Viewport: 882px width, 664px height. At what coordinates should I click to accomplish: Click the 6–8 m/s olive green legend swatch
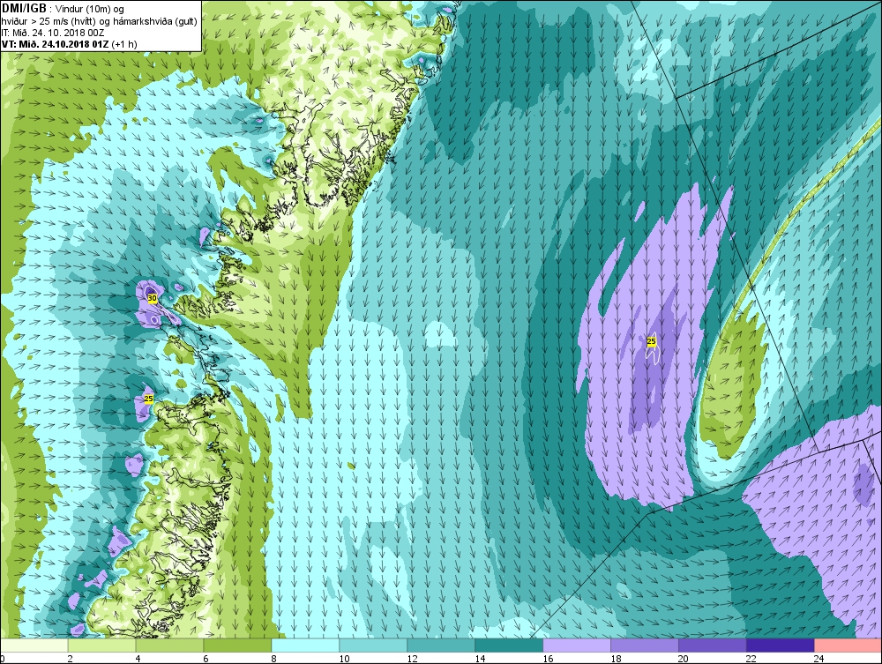tap(237, 645)
